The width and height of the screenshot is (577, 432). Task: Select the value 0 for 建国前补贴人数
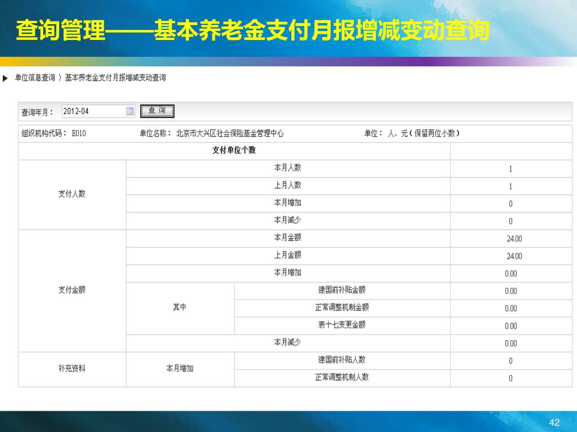[511, 361]
